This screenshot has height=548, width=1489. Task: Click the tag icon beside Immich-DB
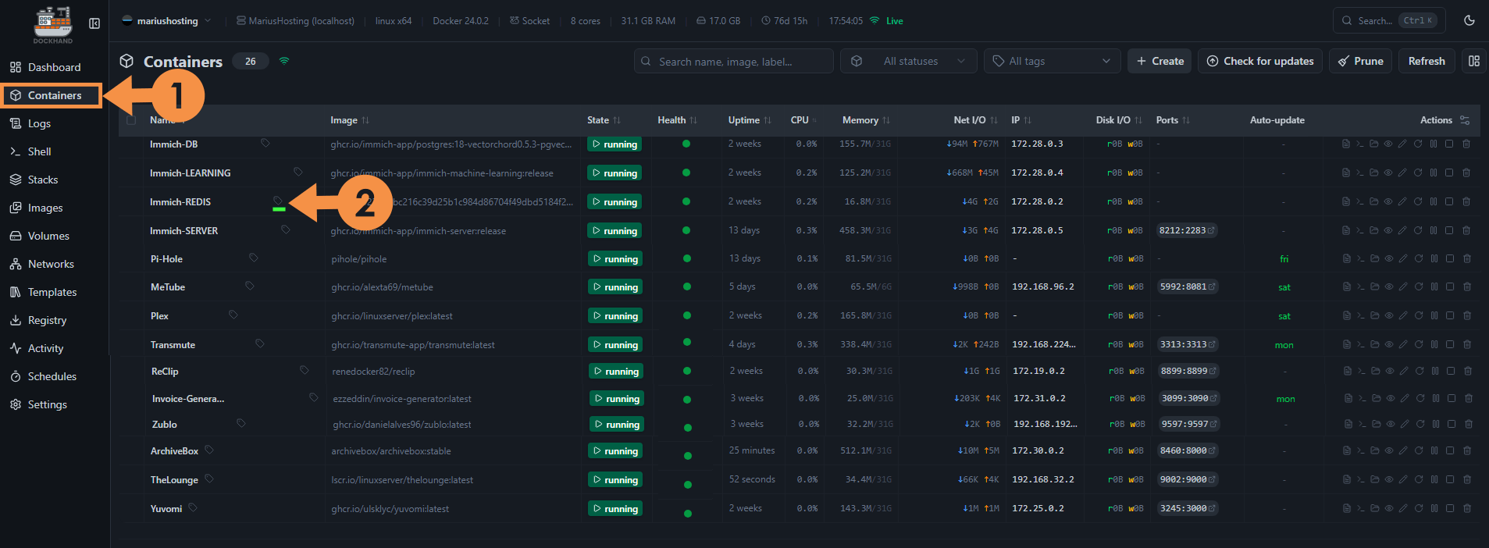tap(265, 143)
